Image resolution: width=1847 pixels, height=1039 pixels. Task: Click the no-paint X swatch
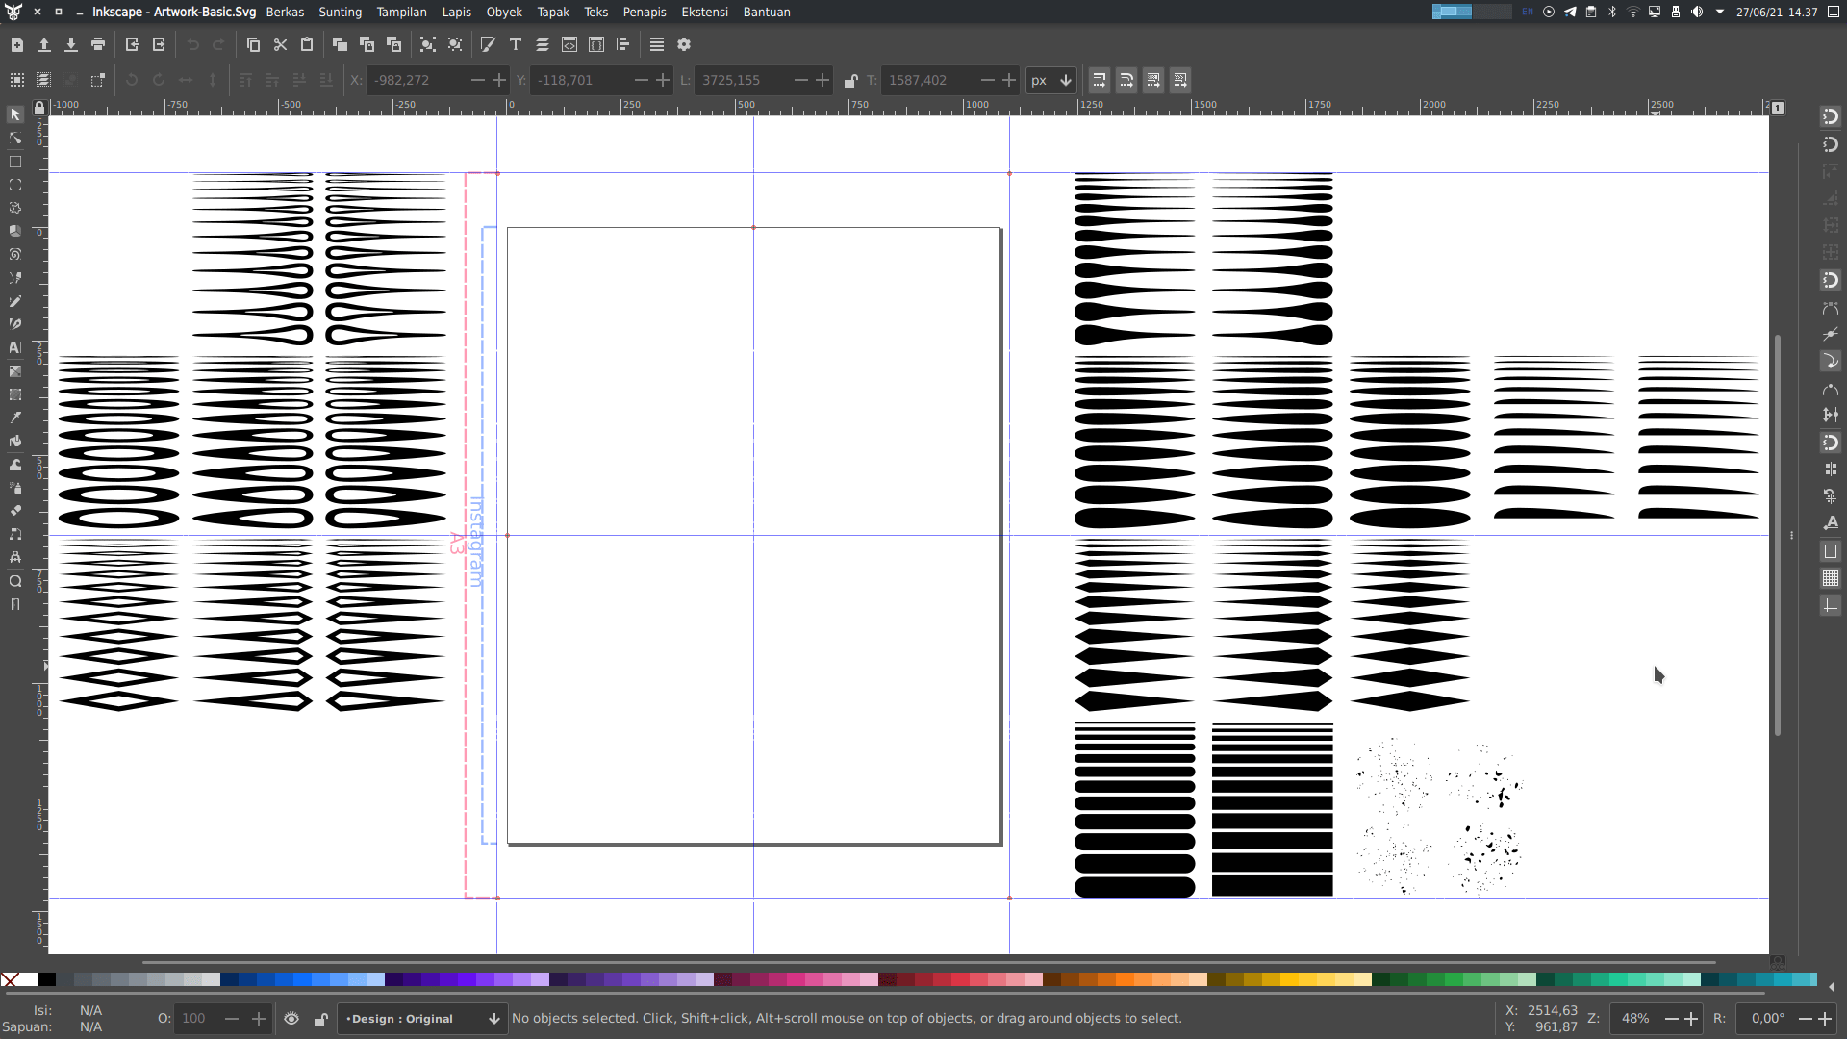point(10,979)
